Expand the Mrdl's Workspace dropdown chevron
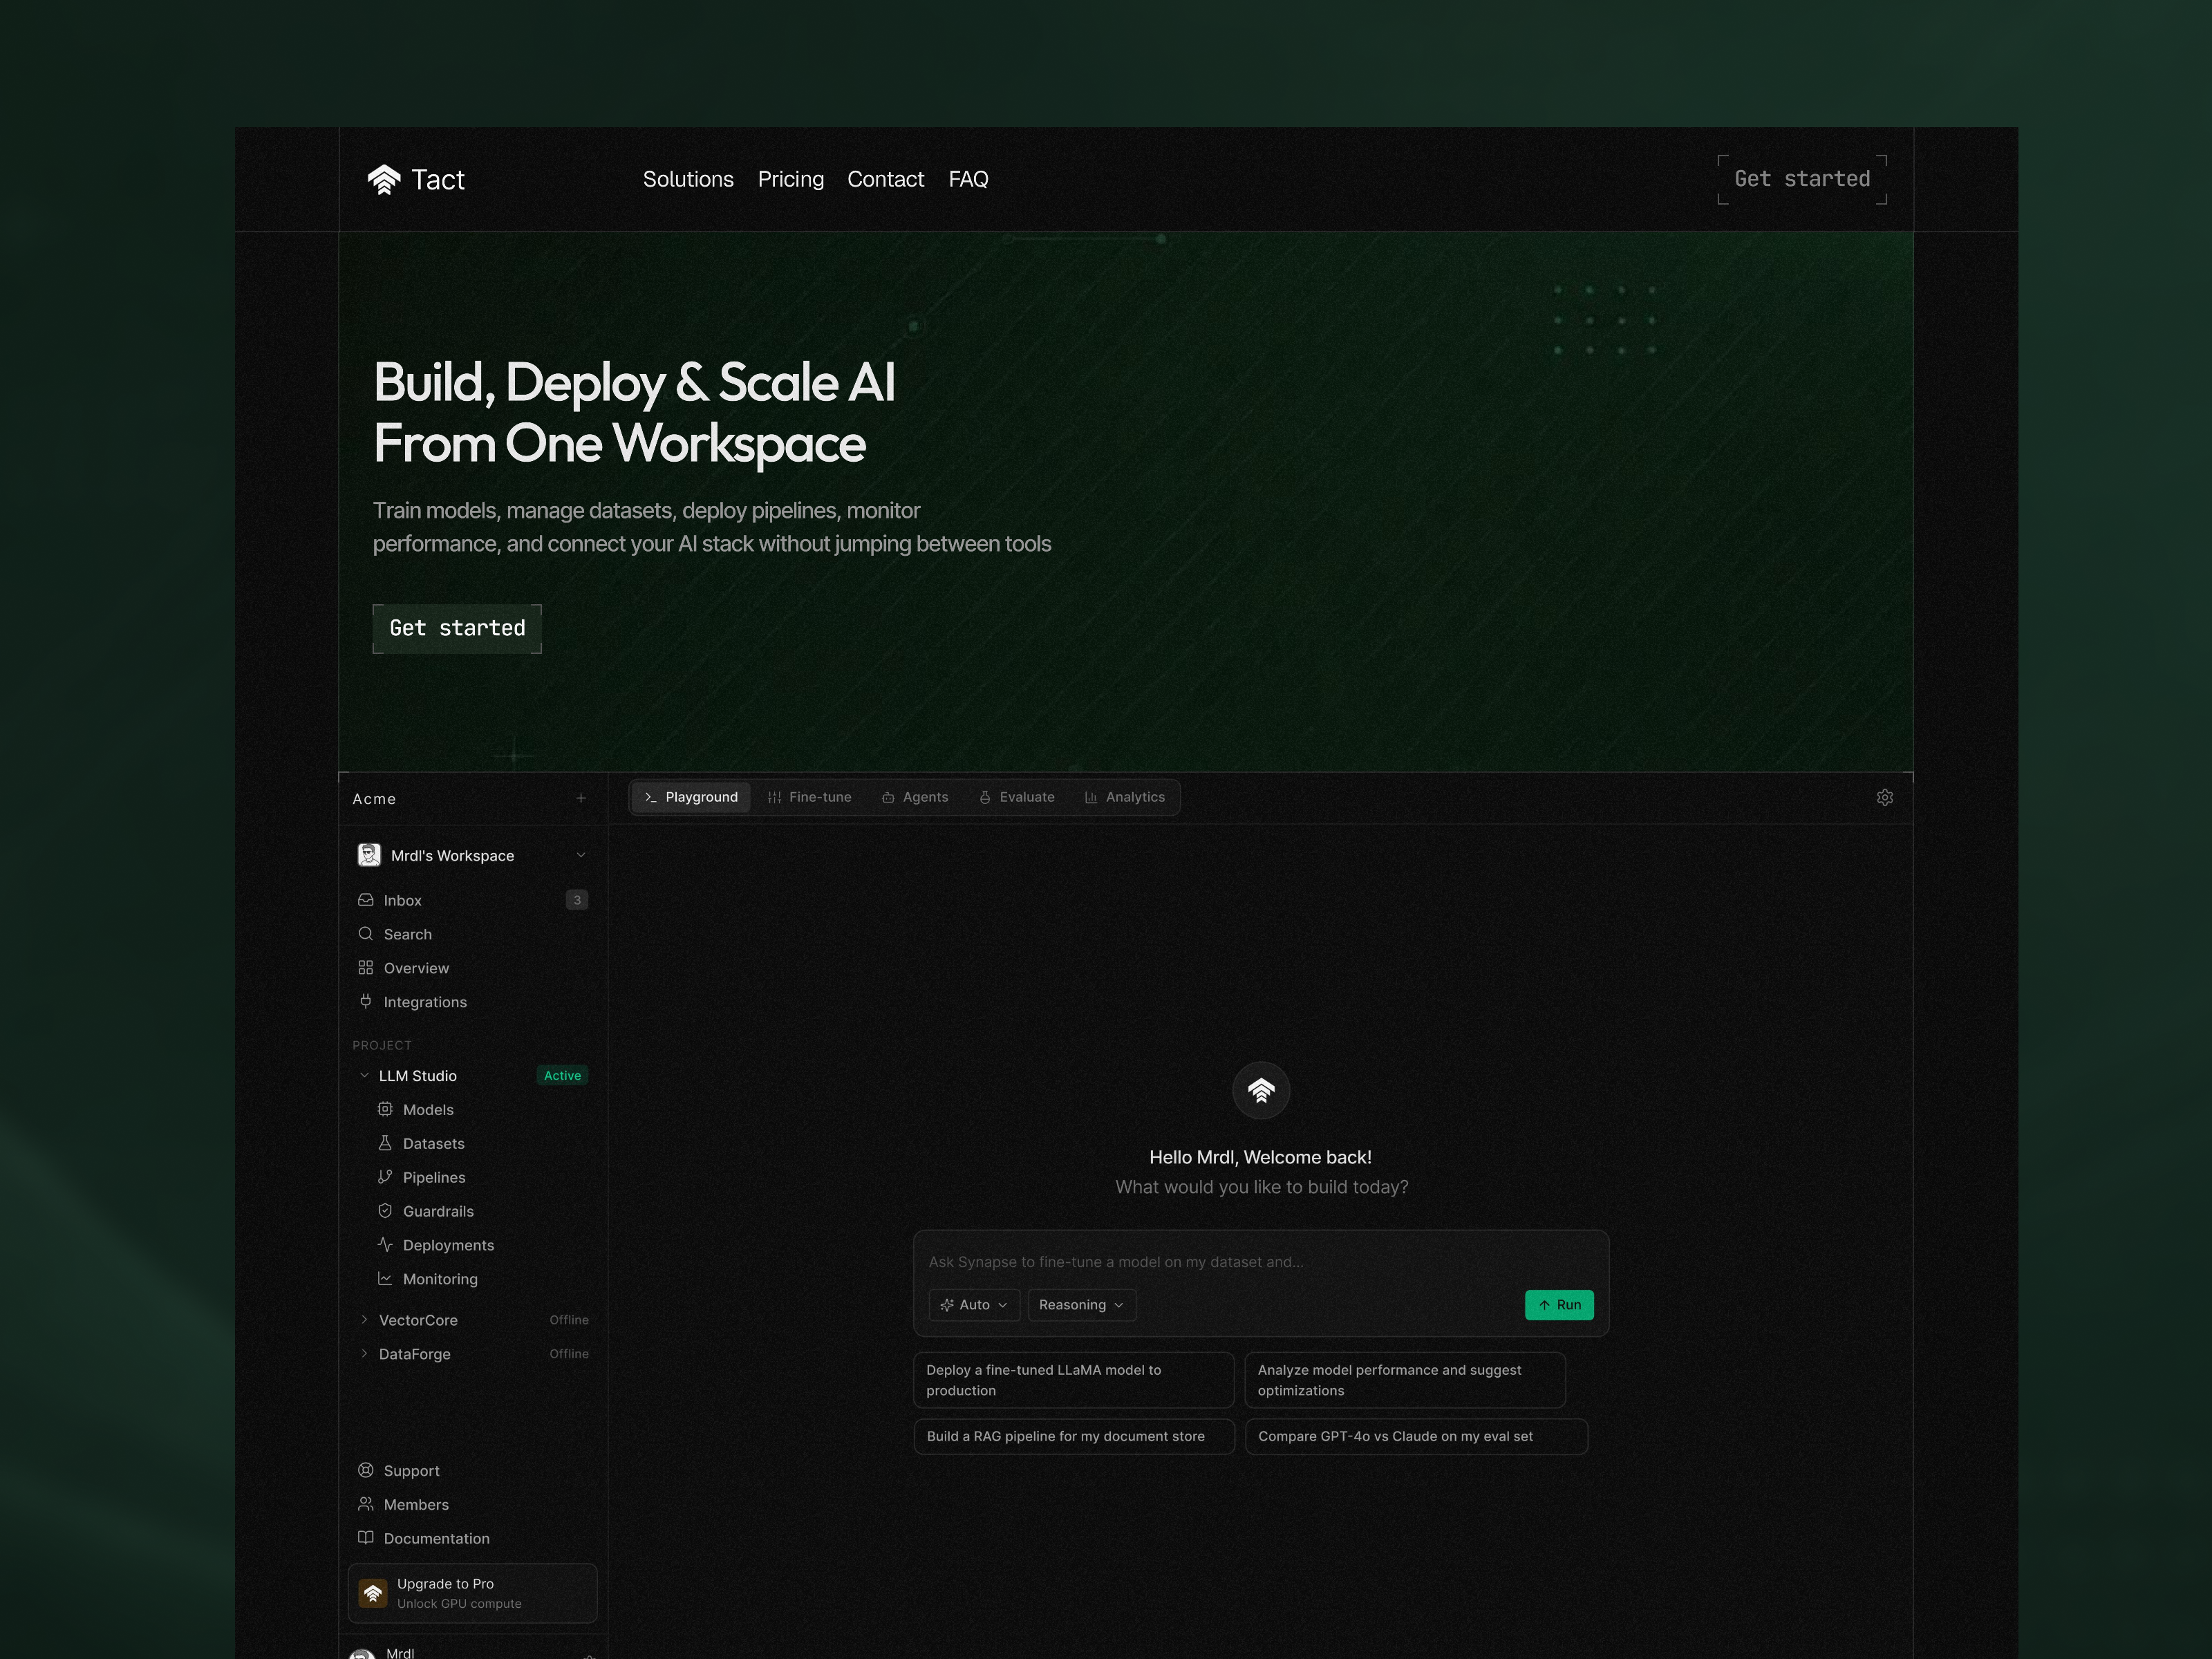The width and height of the screenshot is (2212, 1659). coord(581,855)
